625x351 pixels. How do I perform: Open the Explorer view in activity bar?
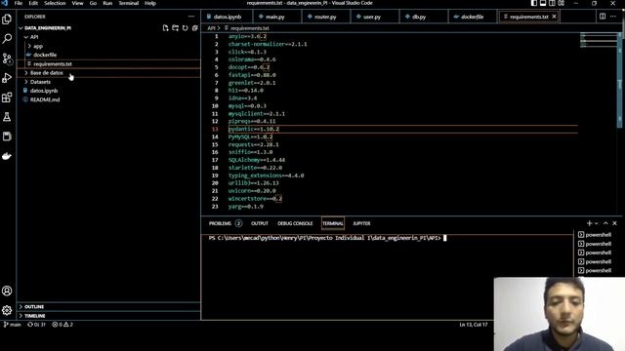(7, 19)
